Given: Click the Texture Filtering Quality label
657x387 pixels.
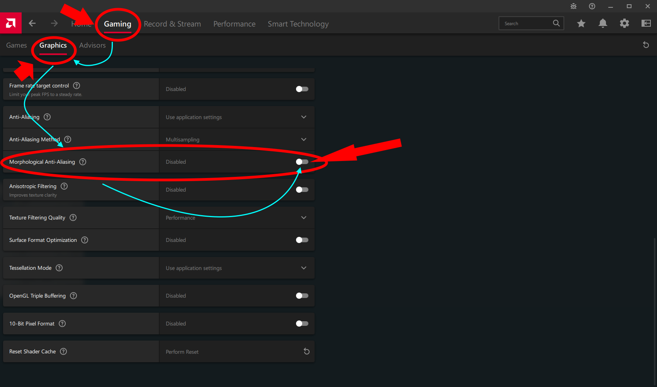Looking at the screenshot, I should tap(37, 217).
